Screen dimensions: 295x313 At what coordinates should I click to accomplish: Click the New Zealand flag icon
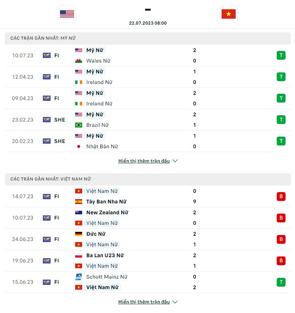pyautogui.click(x=78, y=212)
